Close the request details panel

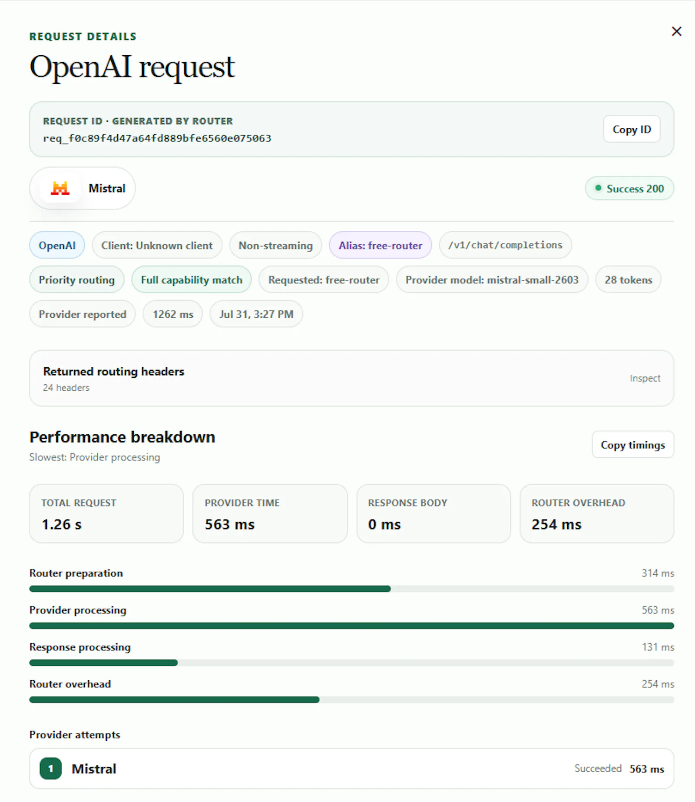676,31
